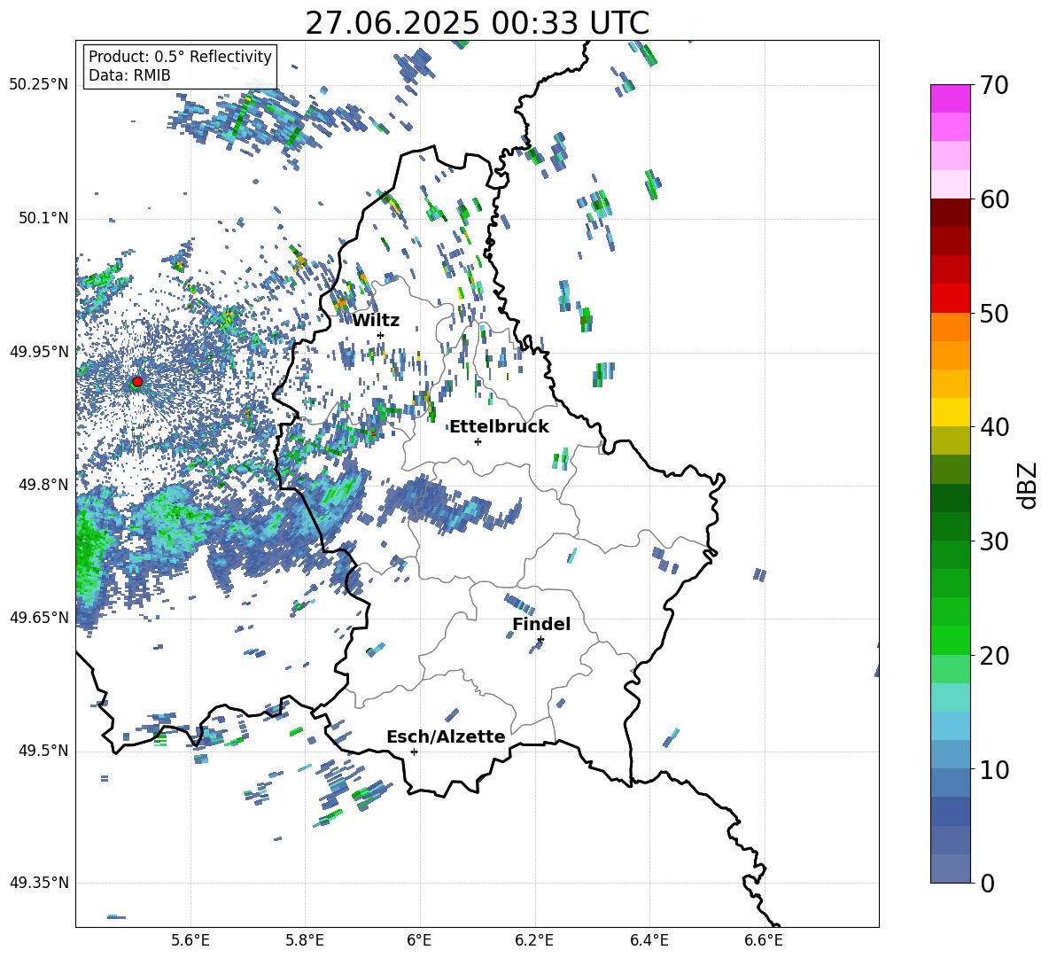The image size is (1049, 958).
Task: Click the Ettelbruck station cross marker
Action: click(478, 441)
